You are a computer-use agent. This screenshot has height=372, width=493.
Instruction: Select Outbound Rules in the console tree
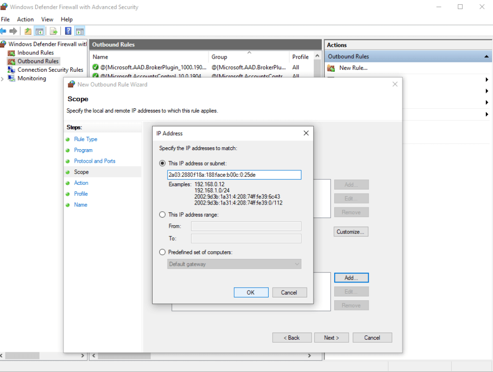[38, 61]
